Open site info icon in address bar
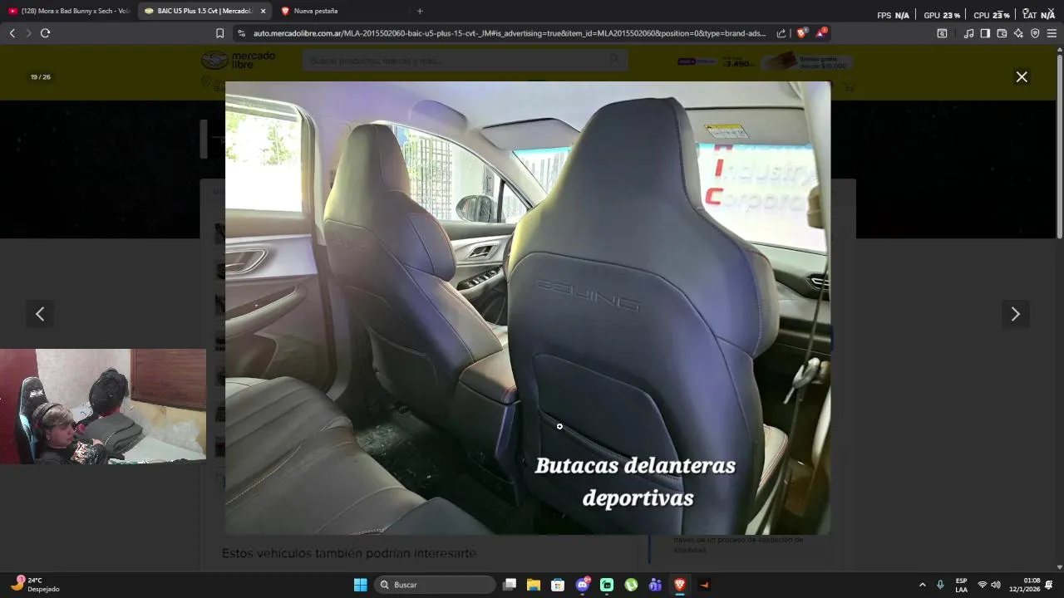 (241, 33)
